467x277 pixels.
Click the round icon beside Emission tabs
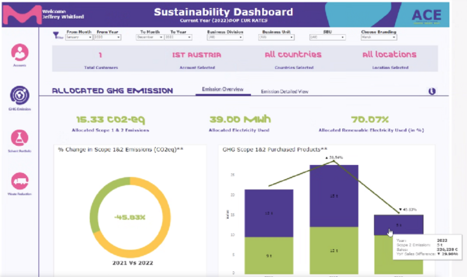pyautogui.click(x=432, y=92)
